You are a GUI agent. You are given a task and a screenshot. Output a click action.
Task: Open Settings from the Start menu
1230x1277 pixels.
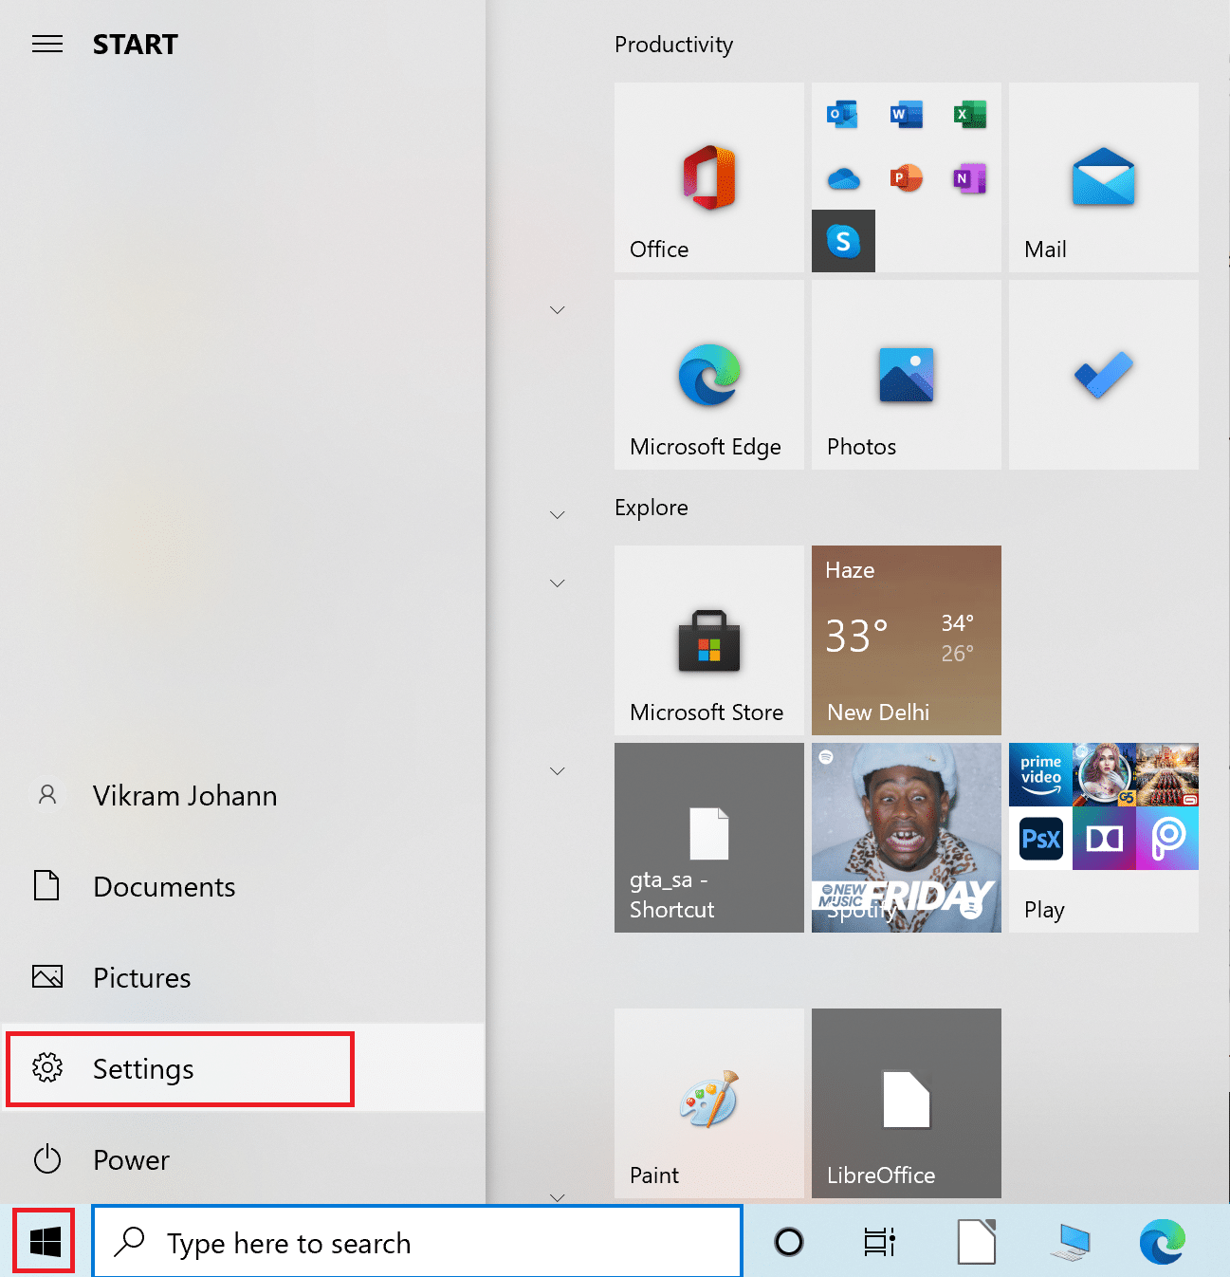243,1068
